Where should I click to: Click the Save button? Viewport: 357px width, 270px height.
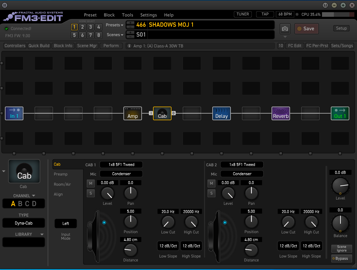pyautogui.click(x=306, y=29)
